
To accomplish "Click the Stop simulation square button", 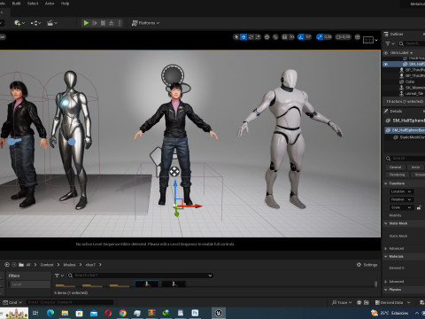I will 103,23.
